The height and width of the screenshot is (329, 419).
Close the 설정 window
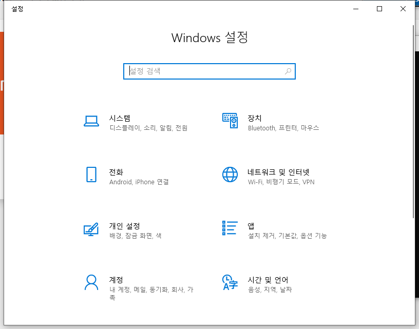(403, 9)
